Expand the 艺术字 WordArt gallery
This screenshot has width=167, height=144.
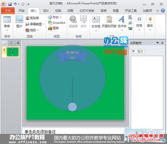pos(121,22)
